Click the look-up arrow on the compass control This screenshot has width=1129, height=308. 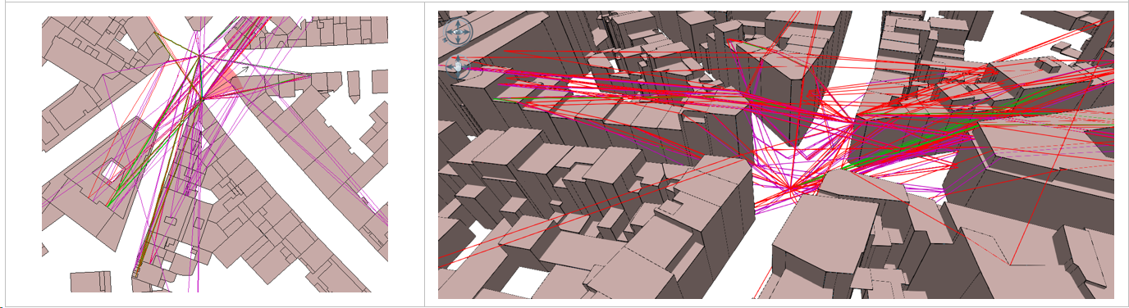click(x=458, y=24)
